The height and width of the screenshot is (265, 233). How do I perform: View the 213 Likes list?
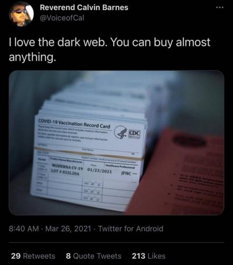point(149,256)
